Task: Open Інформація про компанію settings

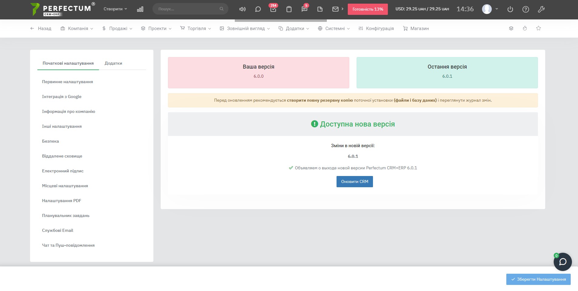Action: (69, 112)
